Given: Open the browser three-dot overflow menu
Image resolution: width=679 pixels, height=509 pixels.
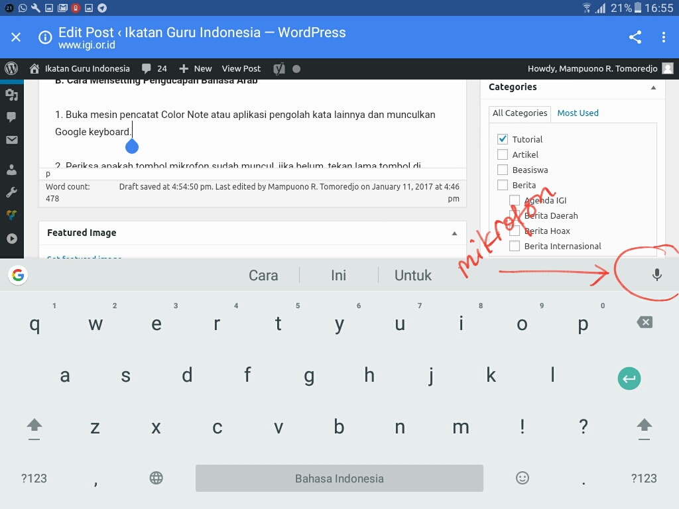Looking at the screenshot, I should [x=664, y=37].
